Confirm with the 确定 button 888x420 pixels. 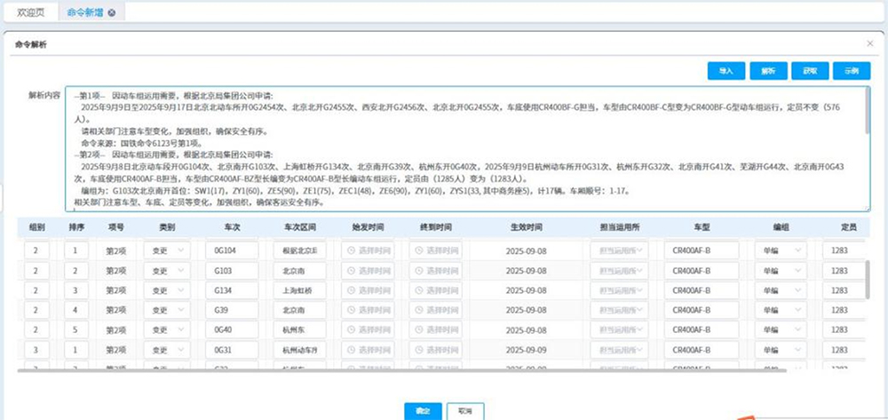pyautogui.click(x=423, y=410)
